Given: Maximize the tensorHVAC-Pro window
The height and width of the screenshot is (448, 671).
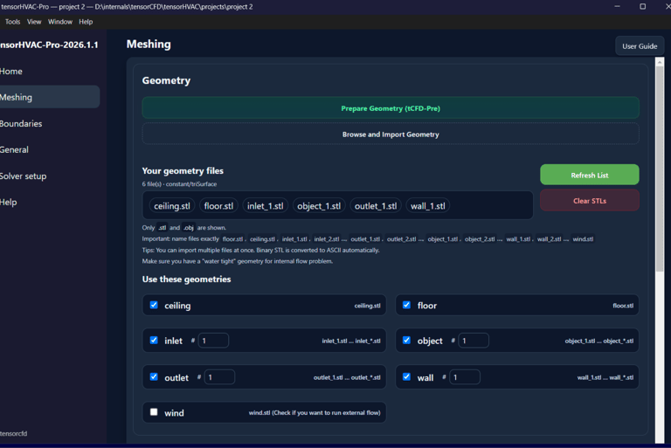Looking at the screenshot, I should pyautogui.click(x=643, y=6).
